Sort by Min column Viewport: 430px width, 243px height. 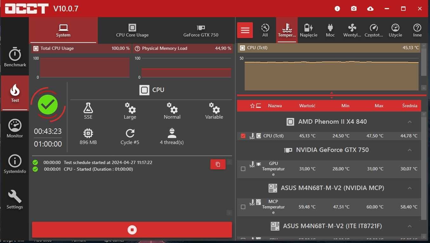345,106
